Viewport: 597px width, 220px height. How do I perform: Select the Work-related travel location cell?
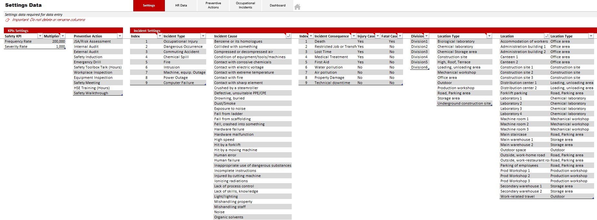click(524, 196)
